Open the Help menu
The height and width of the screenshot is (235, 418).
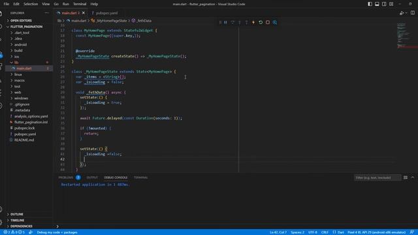94,4
